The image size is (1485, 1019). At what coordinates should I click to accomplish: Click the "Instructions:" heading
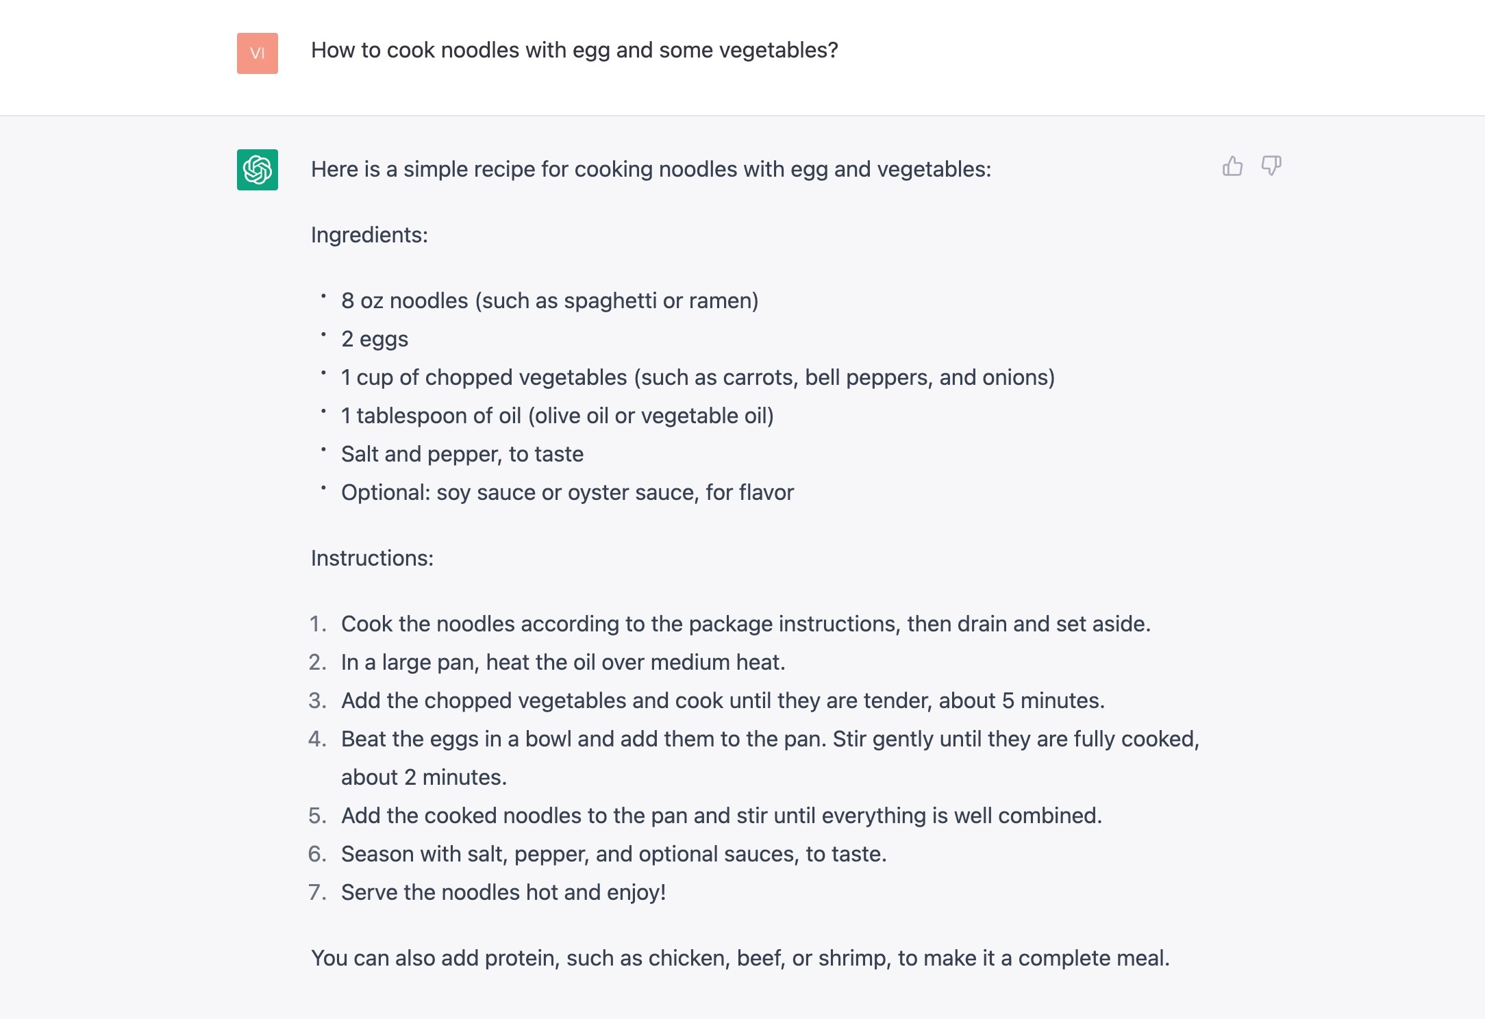[x=372, y=558]
